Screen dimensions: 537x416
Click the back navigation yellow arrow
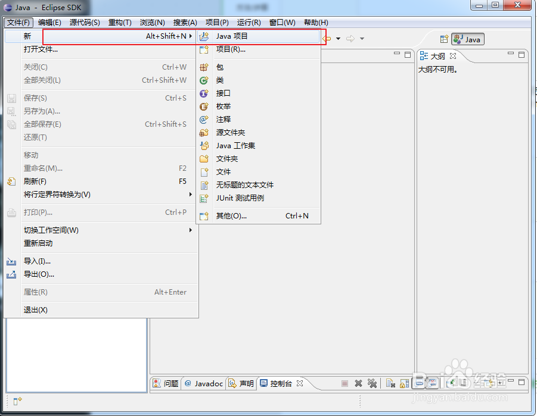(x=328, y=39)
